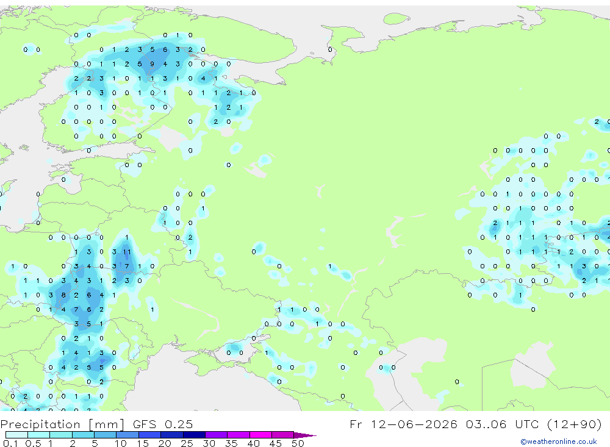This screenshot has width=610, height=447.
Task: Click the '30' legend scale label
Action: point(209,443)
